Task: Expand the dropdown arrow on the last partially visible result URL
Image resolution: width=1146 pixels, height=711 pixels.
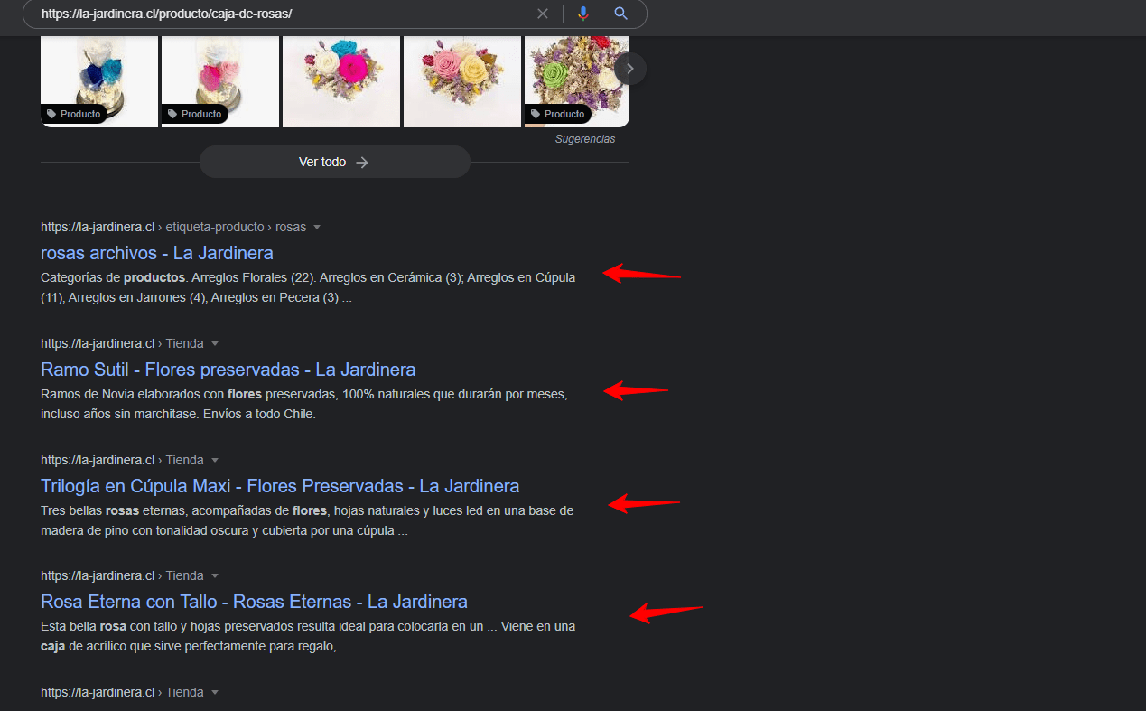Action: click(215, 693)
